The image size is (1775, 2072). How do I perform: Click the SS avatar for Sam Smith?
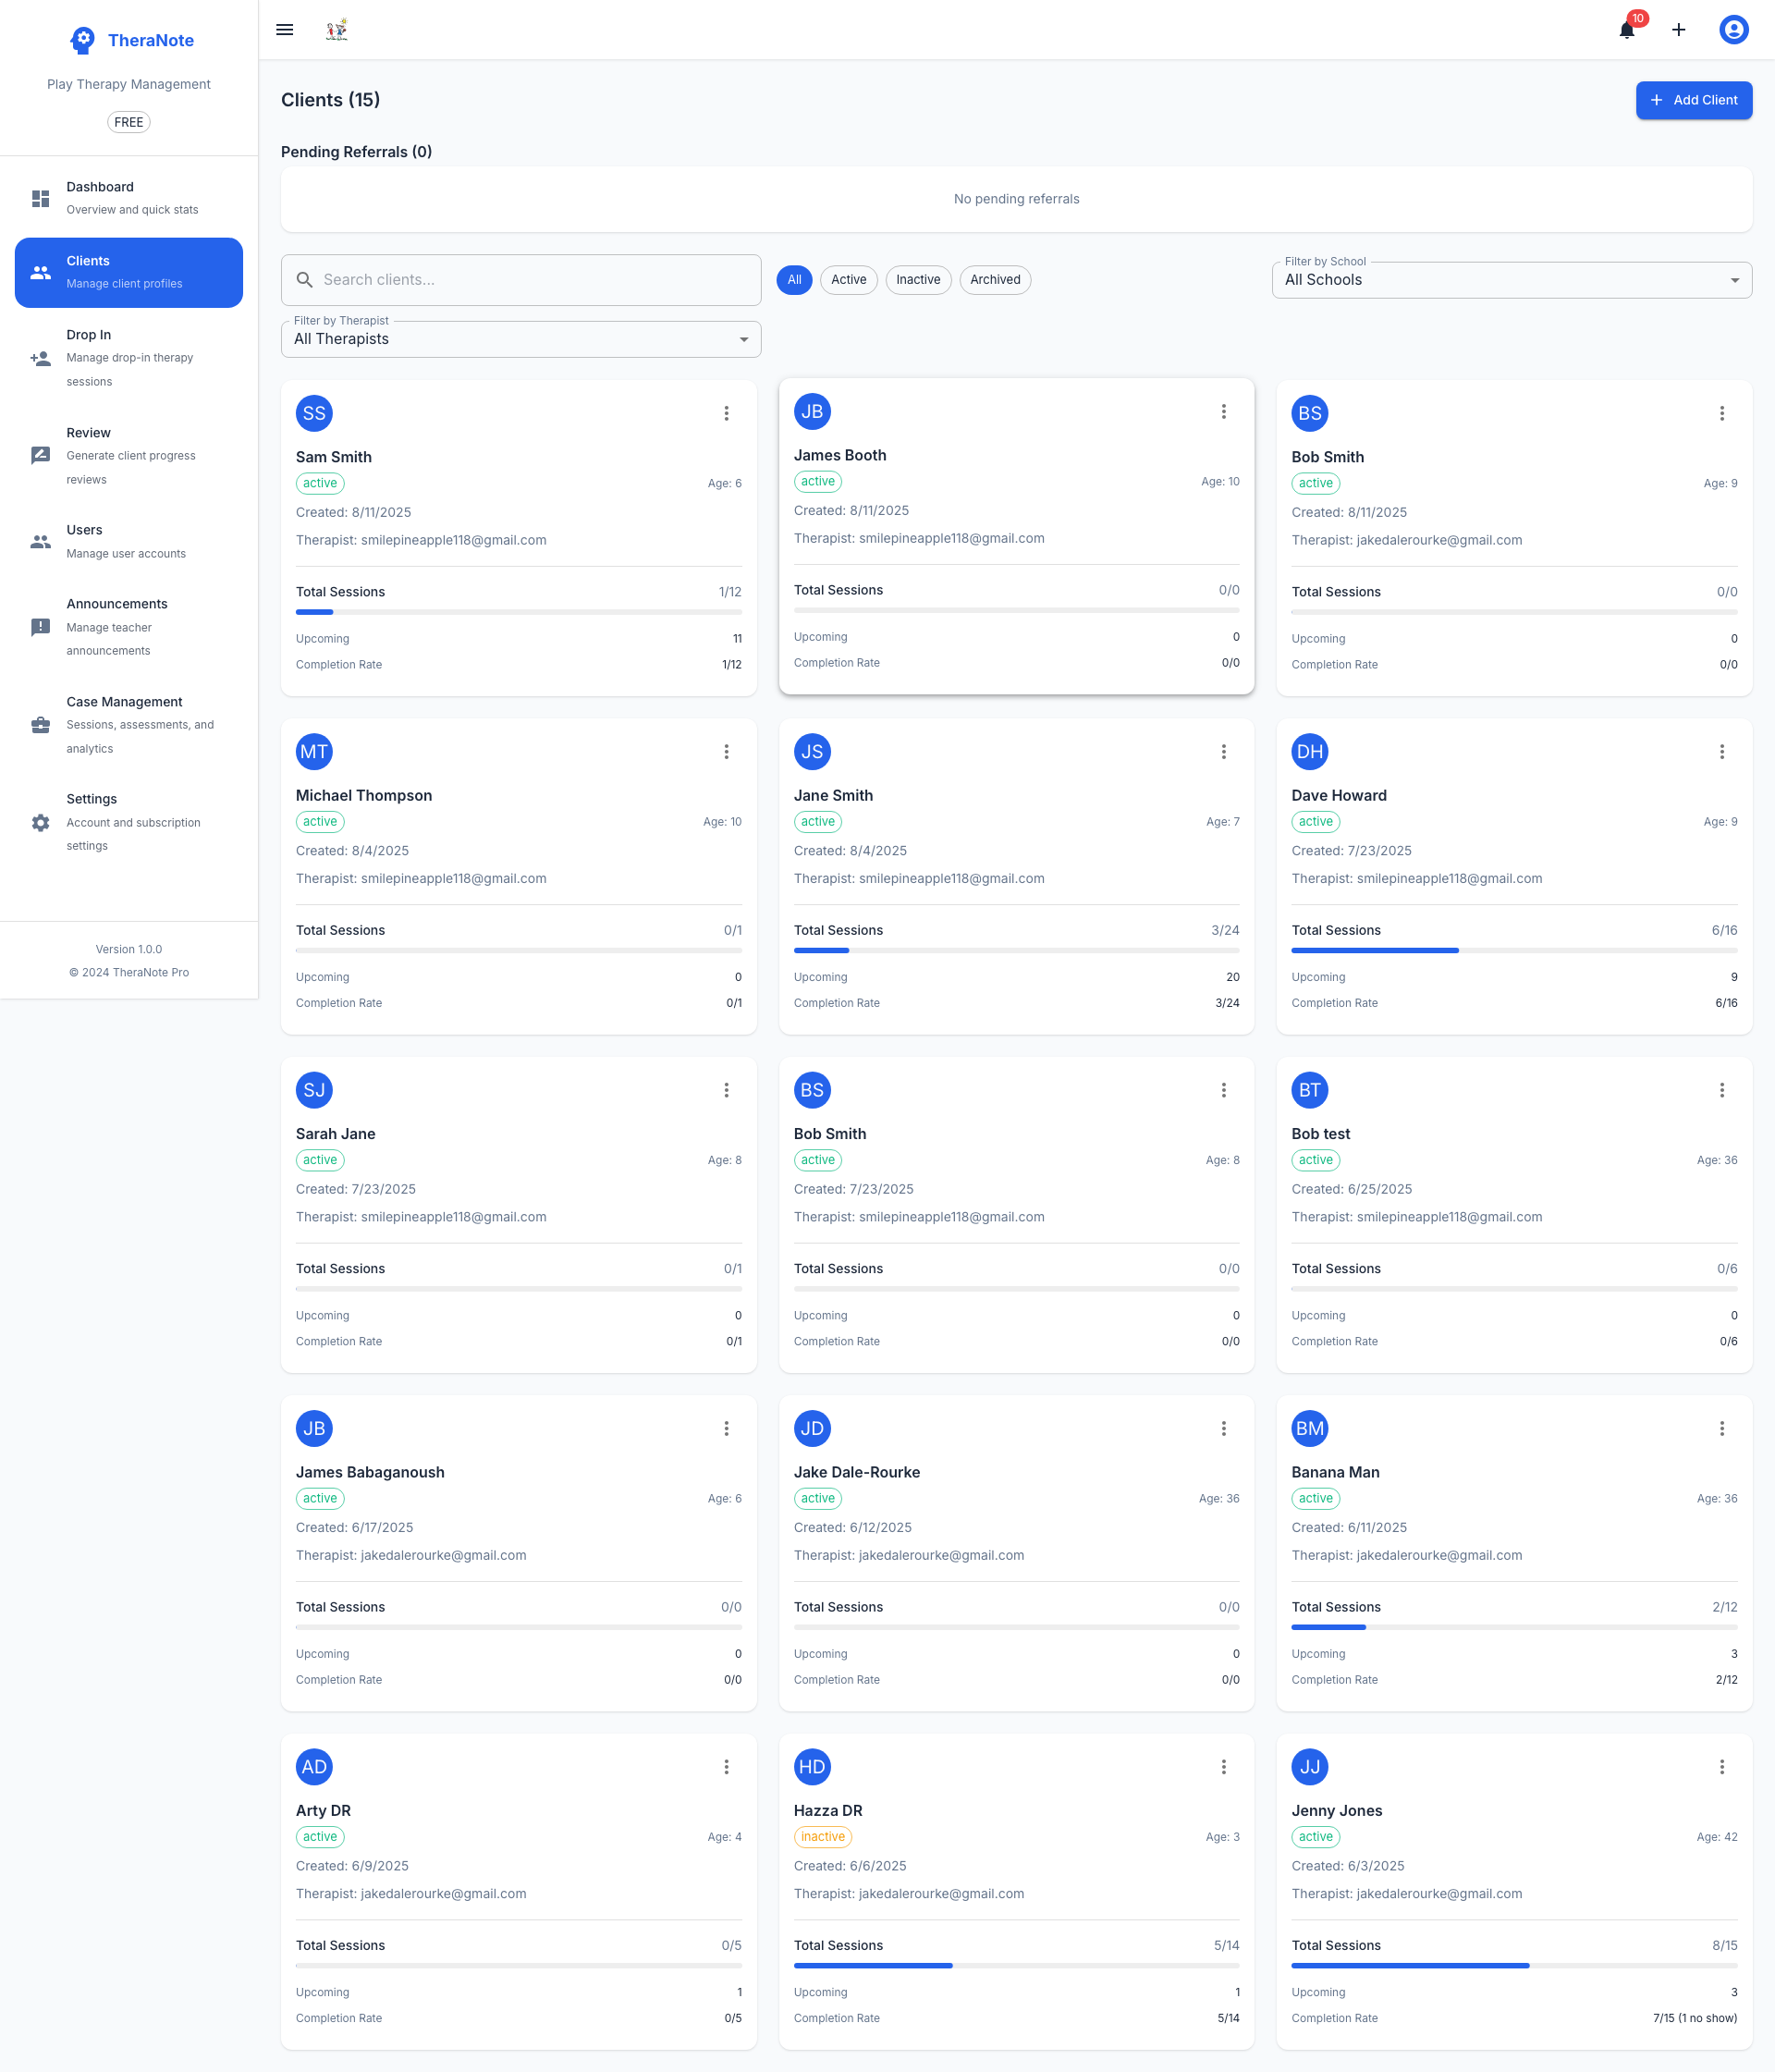(314, 413)
